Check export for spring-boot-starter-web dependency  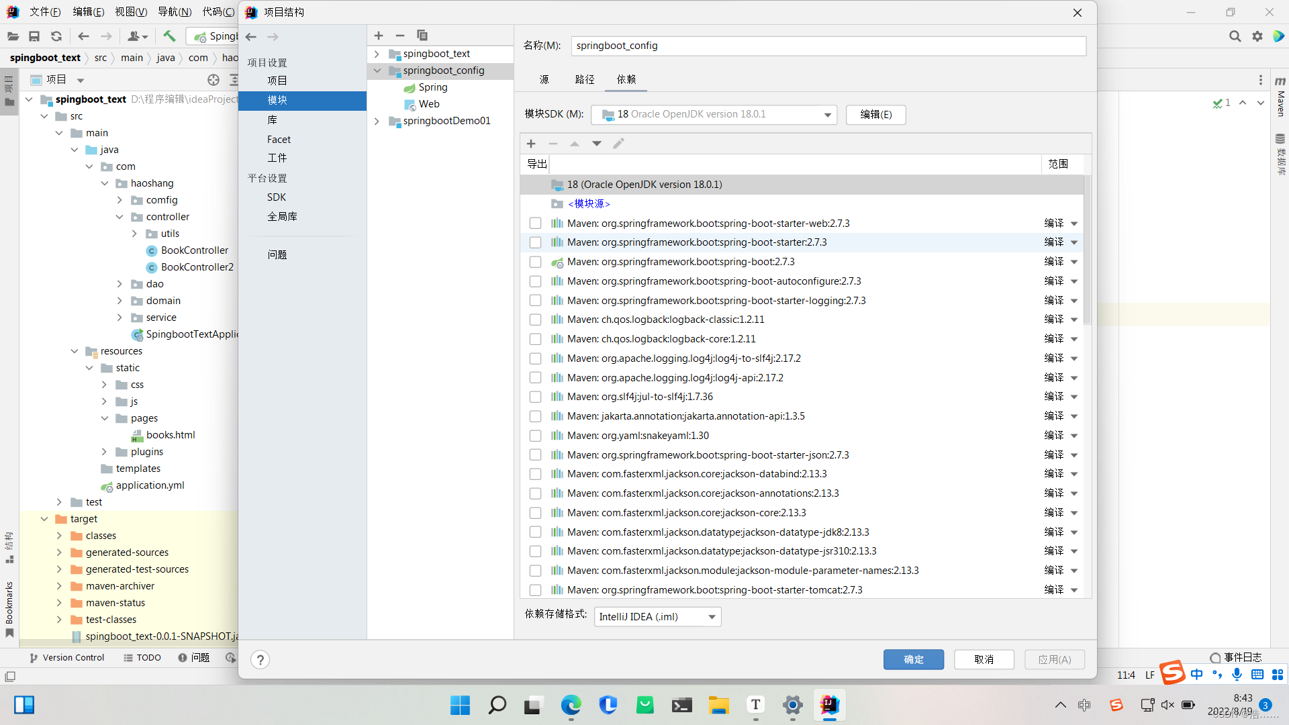(535, 223)
